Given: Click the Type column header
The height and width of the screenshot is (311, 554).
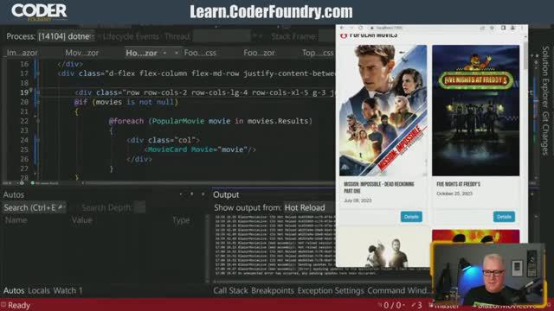Looking at the screenshot, I should coord(181,220).
